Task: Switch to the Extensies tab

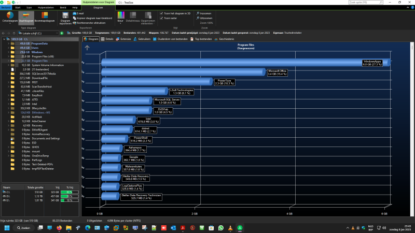Action: tap(125, 39)
